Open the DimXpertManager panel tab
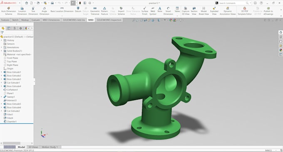This screenshot has width=283, height=152. tap(20, 28)
